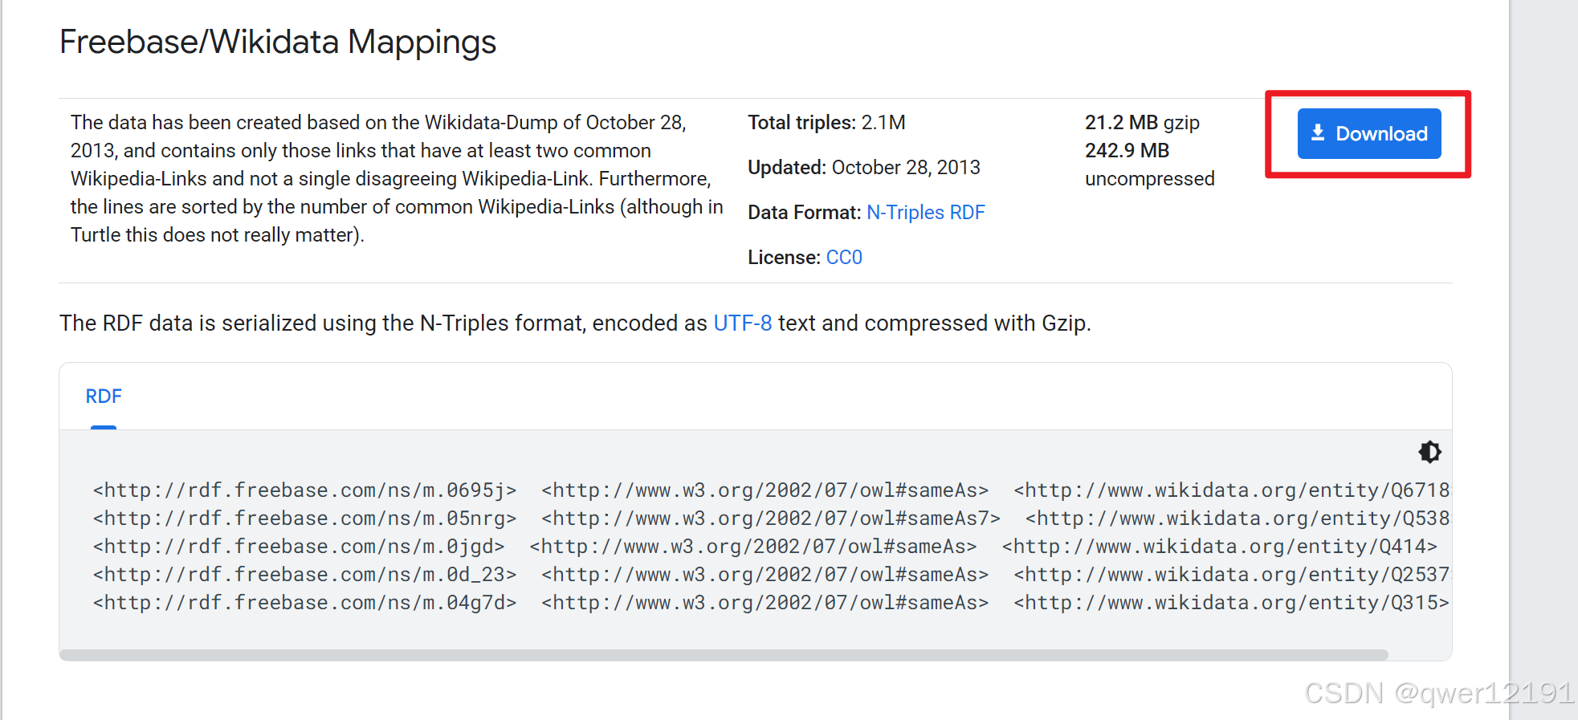Click the m.05nrg freebase URL line
The width and height of the screenshot is (1578, 720).
[x=304, y=519]
